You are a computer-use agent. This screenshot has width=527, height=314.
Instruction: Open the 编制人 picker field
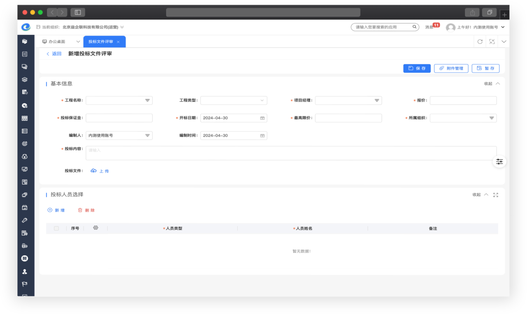pyautogui.click(x=119, y=136)
